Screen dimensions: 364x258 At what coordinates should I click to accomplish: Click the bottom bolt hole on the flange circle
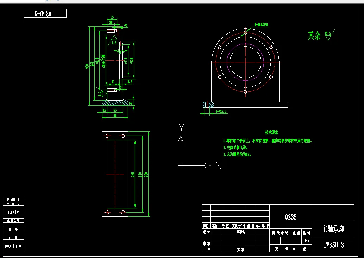(x=245, y=92)
